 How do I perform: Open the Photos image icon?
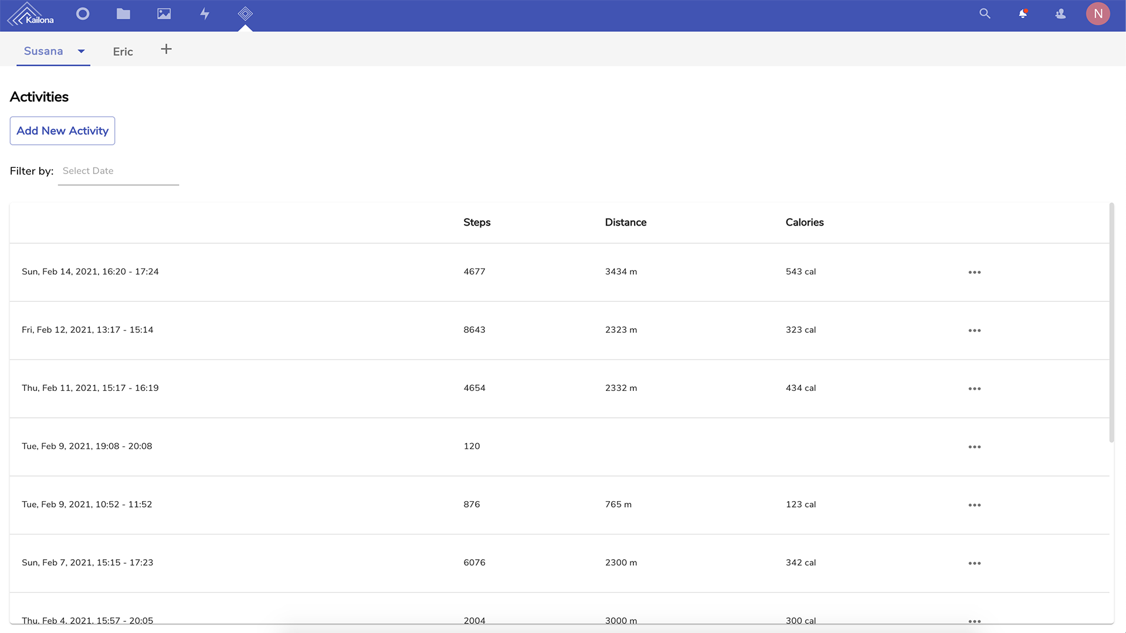(164, 13)
